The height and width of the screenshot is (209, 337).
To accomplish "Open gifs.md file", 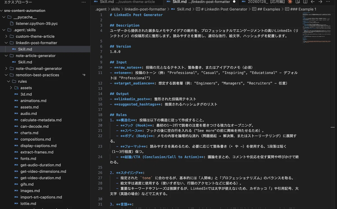I will pyautogui.click(x=45, y=184).
